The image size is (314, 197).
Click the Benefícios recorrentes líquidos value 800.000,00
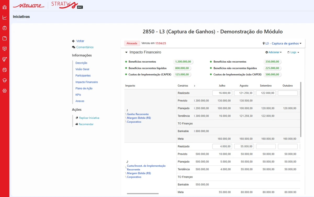(182, 68)
